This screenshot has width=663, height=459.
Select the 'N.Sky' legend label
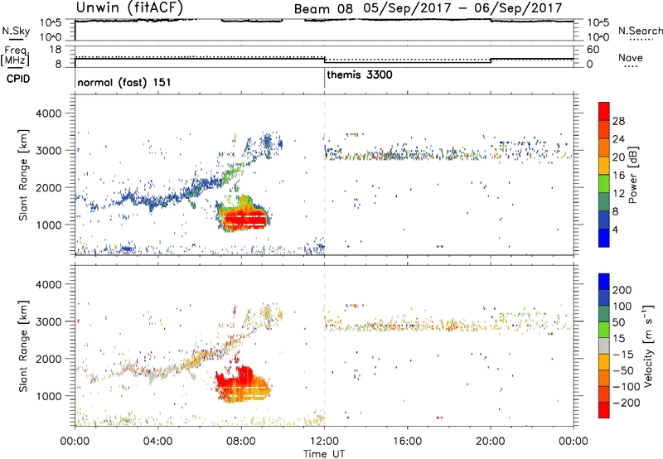click(x=16, y=31)
